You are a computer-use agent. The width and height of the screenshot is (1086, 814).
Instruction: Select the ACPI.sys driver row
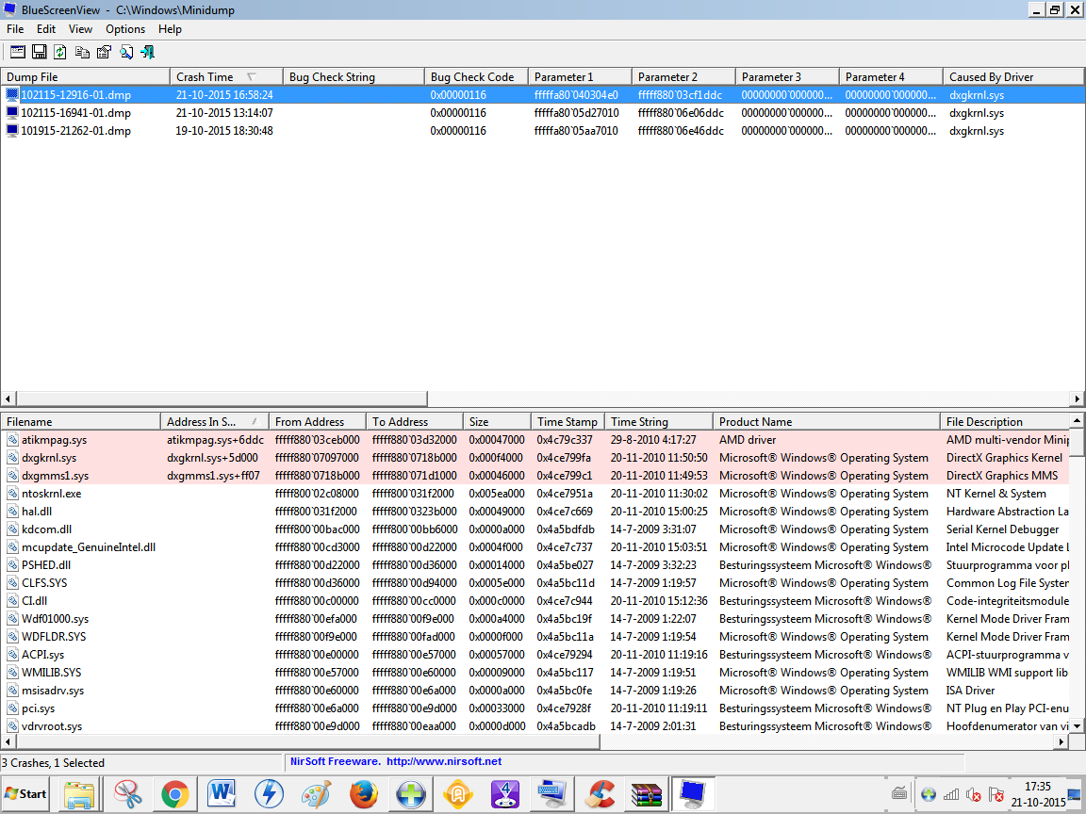(535, 655)
